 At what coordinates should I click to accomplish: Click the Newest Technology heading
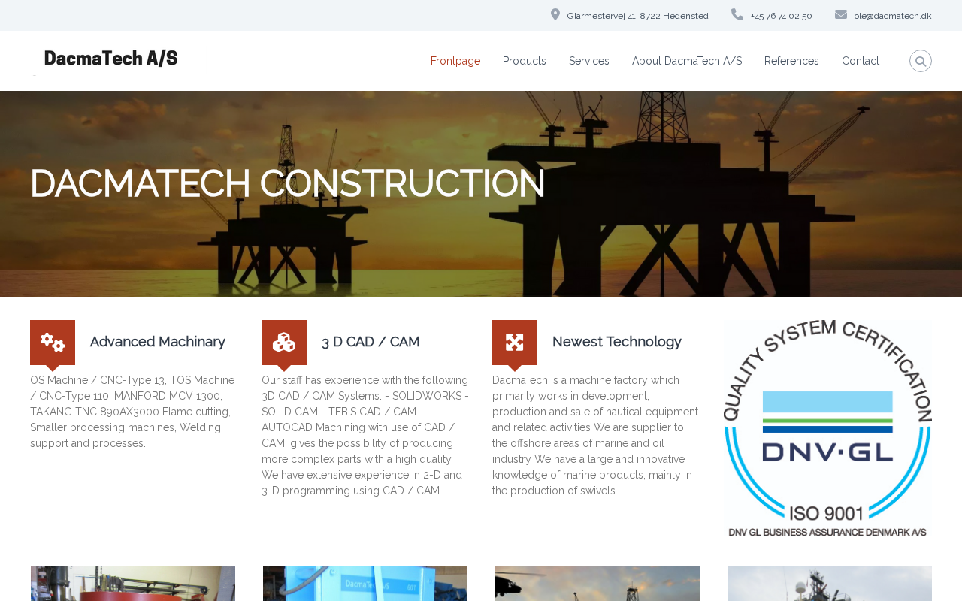tap(617, 342)
